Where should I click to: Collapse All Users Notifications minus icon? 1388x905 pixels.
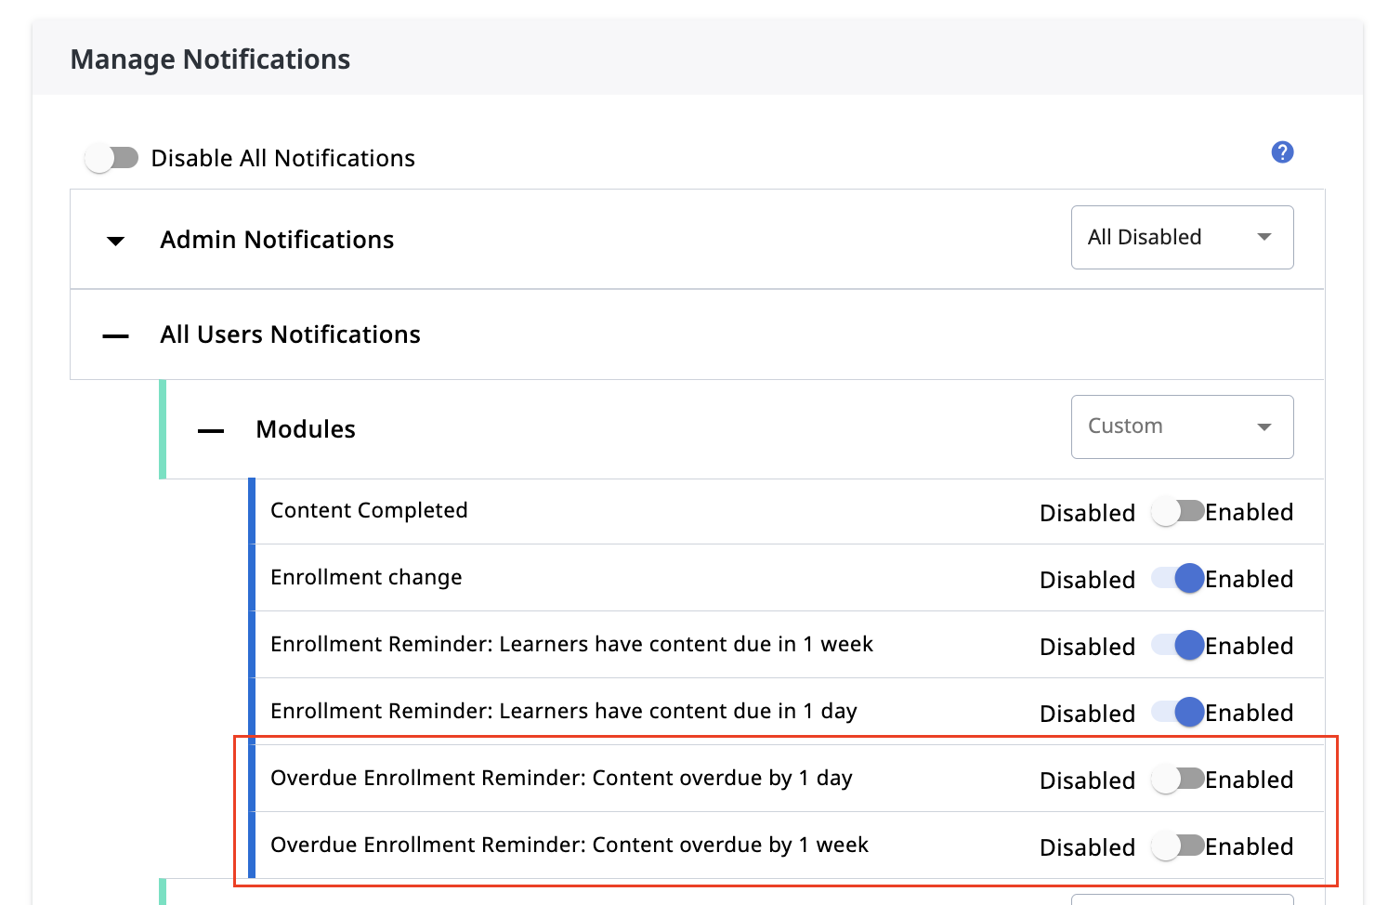click(116, 336)
